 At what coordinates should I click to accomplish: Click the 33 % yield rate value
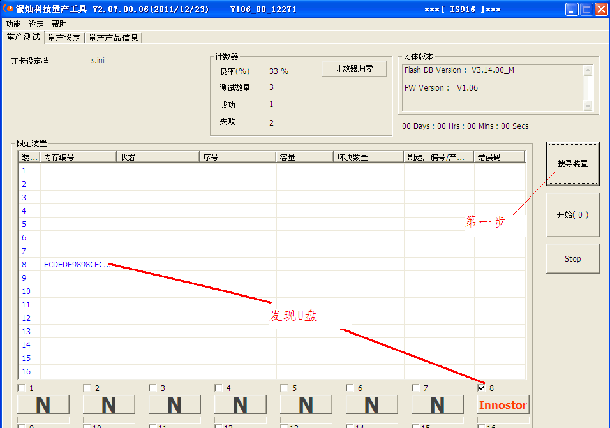click(279, 71)
